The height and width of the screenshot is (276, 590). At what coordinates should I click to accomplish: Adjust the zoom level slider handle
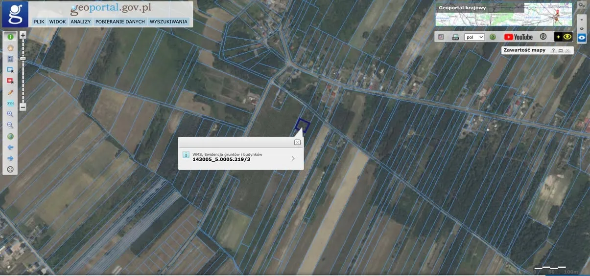click(x=23, y=59)
